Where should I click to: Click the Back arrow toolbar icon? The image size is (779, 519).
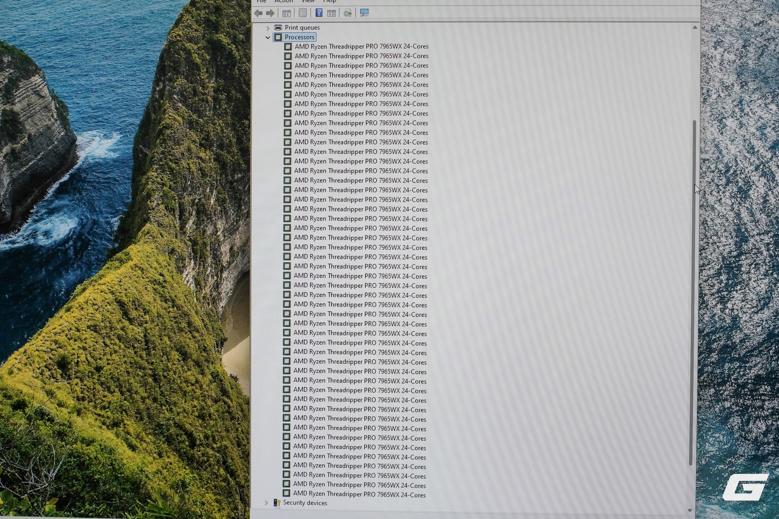click(x=258, y=13)
